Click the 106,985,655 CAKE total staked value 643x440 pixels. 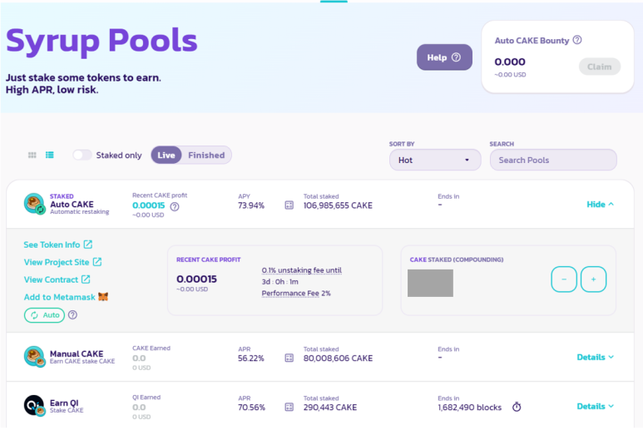338,205
